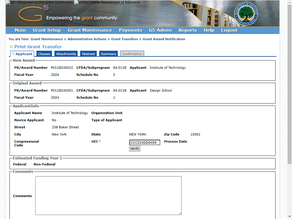Click the Congressional Code label
The width and height of the screenshot is (292, 219).
[26, 143]
